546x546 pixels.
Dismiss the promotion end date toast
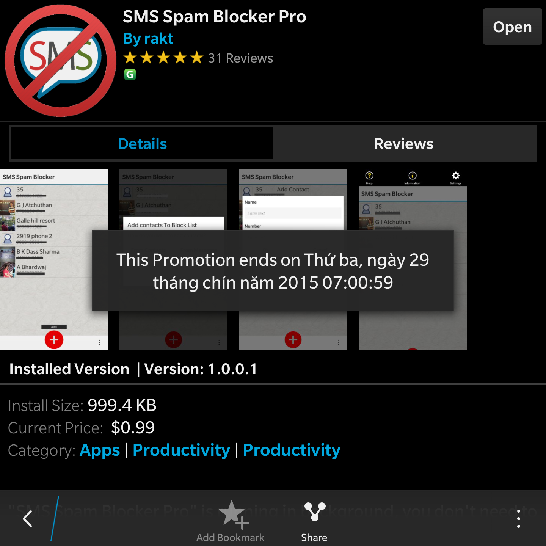point(273,271)
